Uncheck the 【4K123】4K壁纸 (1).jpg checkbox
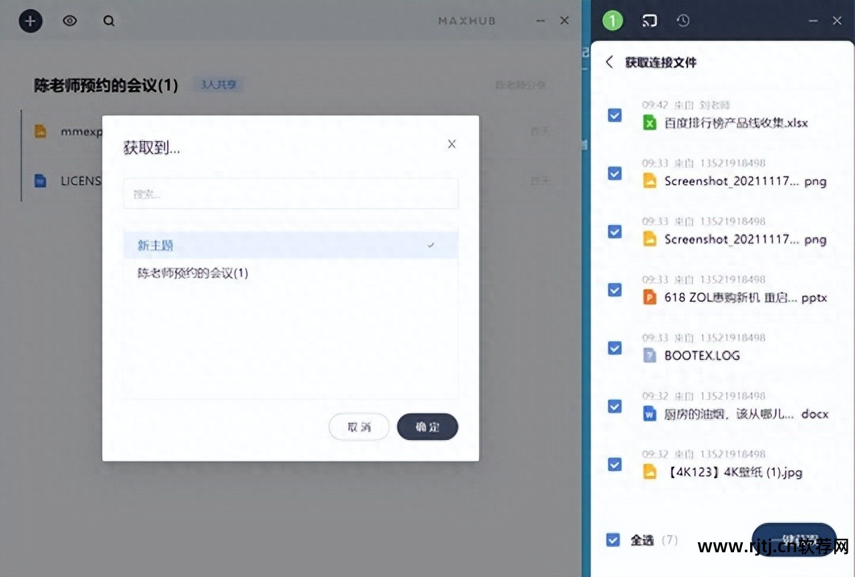Image resolution: width=855 pixels, height=577 pixels. (x=615, y=464)
